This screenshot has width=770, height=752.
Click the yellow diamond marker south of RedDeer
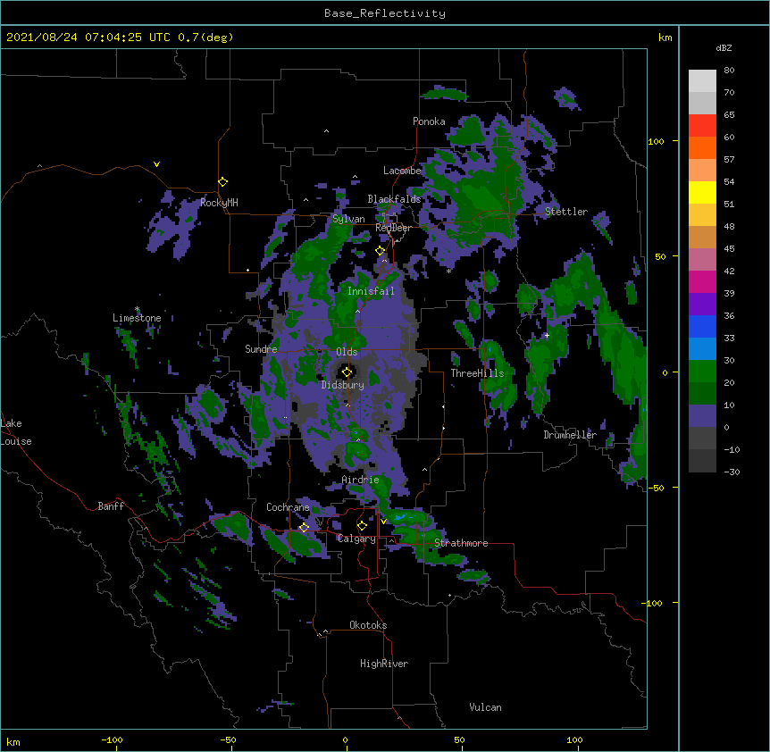click(381, 251)
